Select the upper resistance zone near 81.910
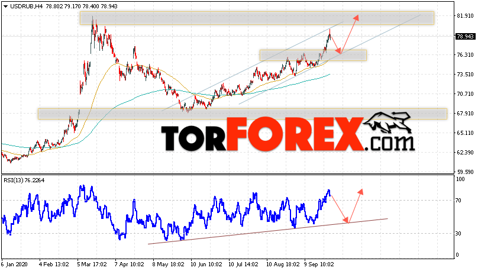The image size is (478, 271). [257, 18]
